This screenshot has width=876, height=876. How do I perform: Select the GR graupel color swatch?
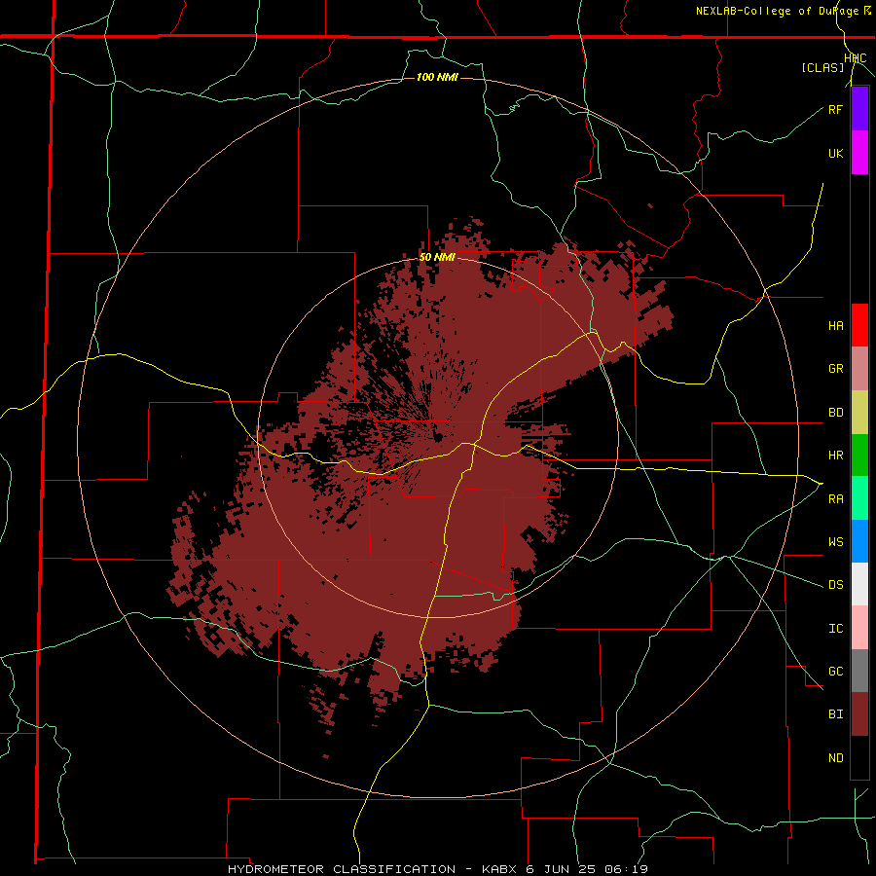tap(859, 369)
